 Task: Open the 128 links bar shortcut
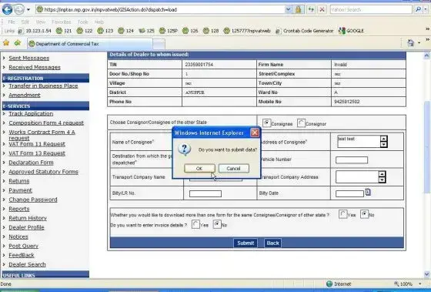(x=211, y=31)
